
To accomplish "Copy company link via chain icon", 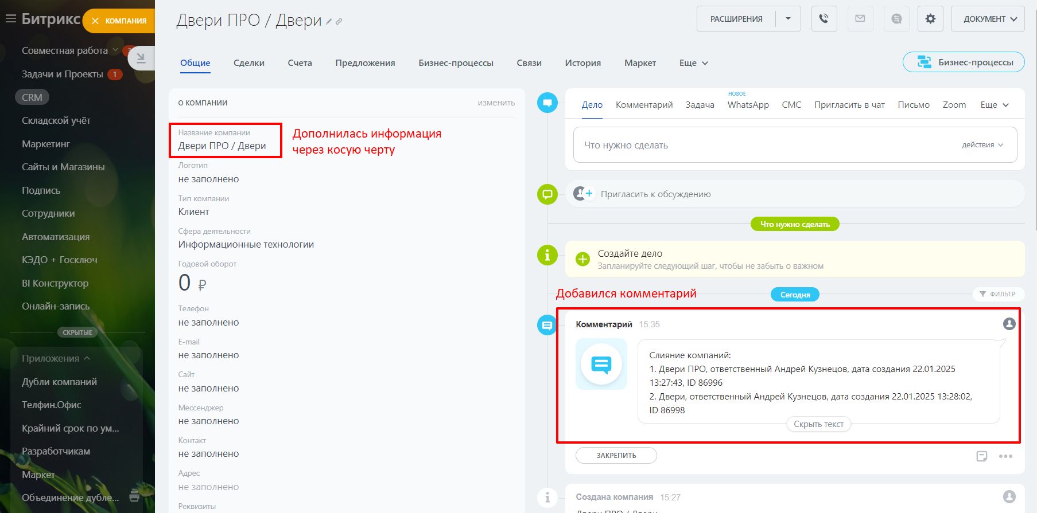I will pos(339,22).
